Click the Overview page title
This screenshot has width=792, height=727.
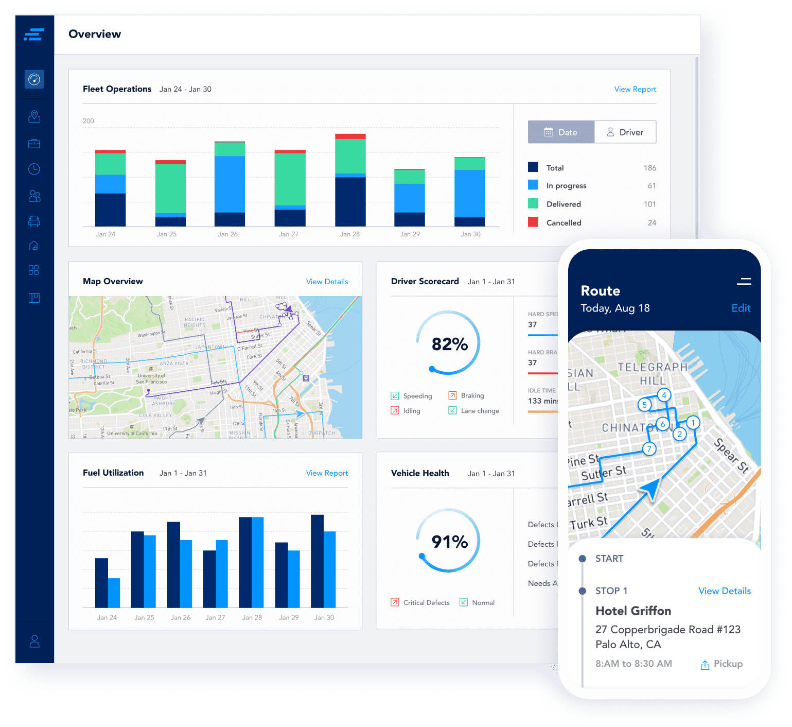coord(95,34)
